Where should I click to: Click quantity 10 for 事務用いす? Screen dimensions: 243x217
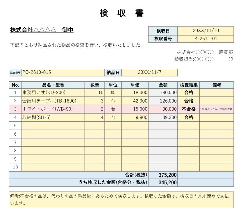pyautogui.click(x=94, y=92)
